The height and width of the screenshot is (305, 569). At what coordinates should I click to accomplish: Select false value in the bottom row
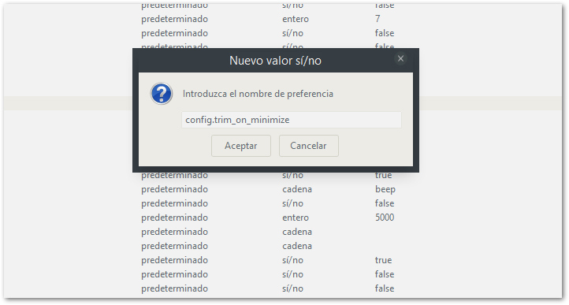(385, 288)
